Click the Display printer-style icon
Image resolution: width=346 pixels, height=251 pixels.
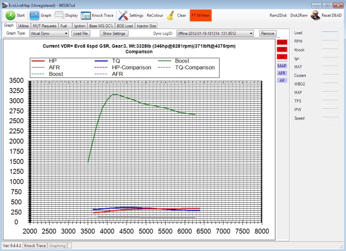[x=59, y=15]
